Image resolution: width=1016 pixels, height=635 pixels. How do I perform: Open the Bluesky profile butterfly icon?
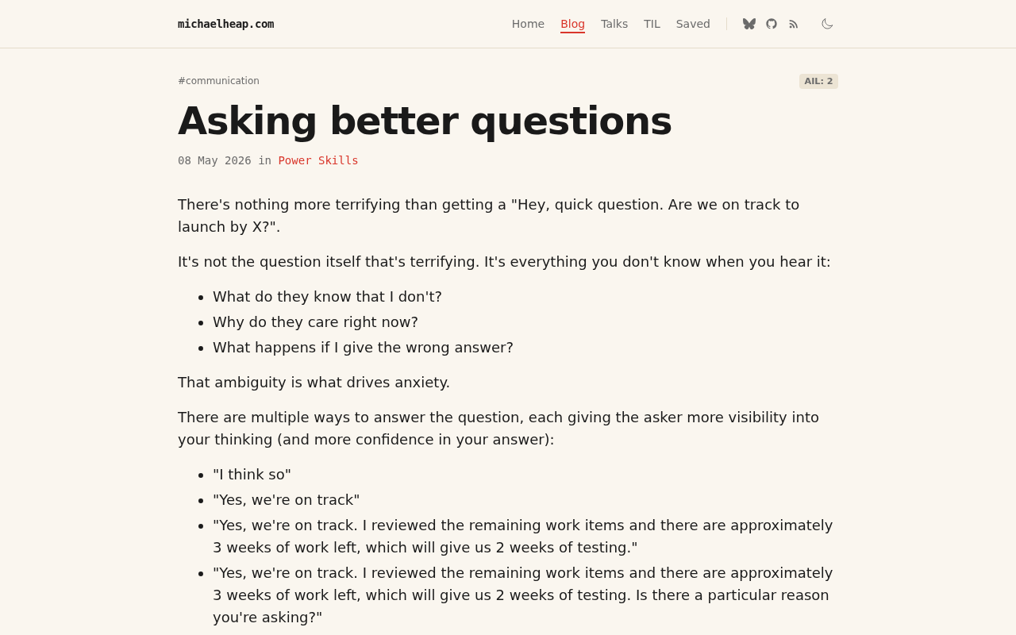tap(749, 24)
